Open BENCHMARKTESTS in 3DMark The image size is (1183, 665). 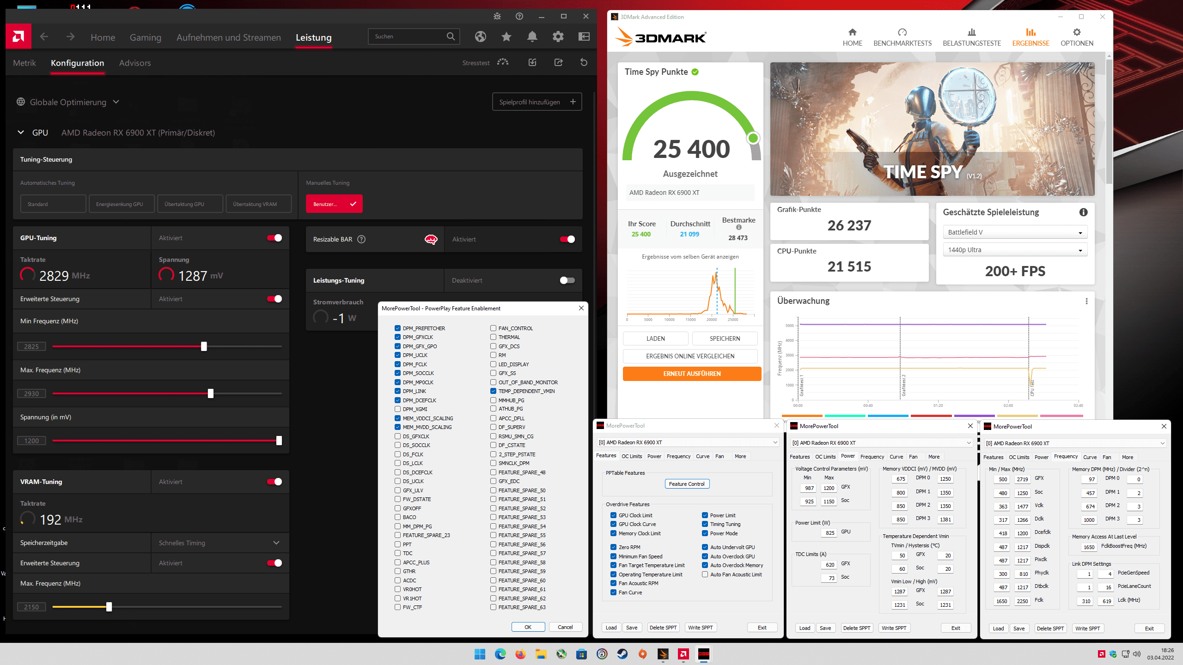pos(902,37)
